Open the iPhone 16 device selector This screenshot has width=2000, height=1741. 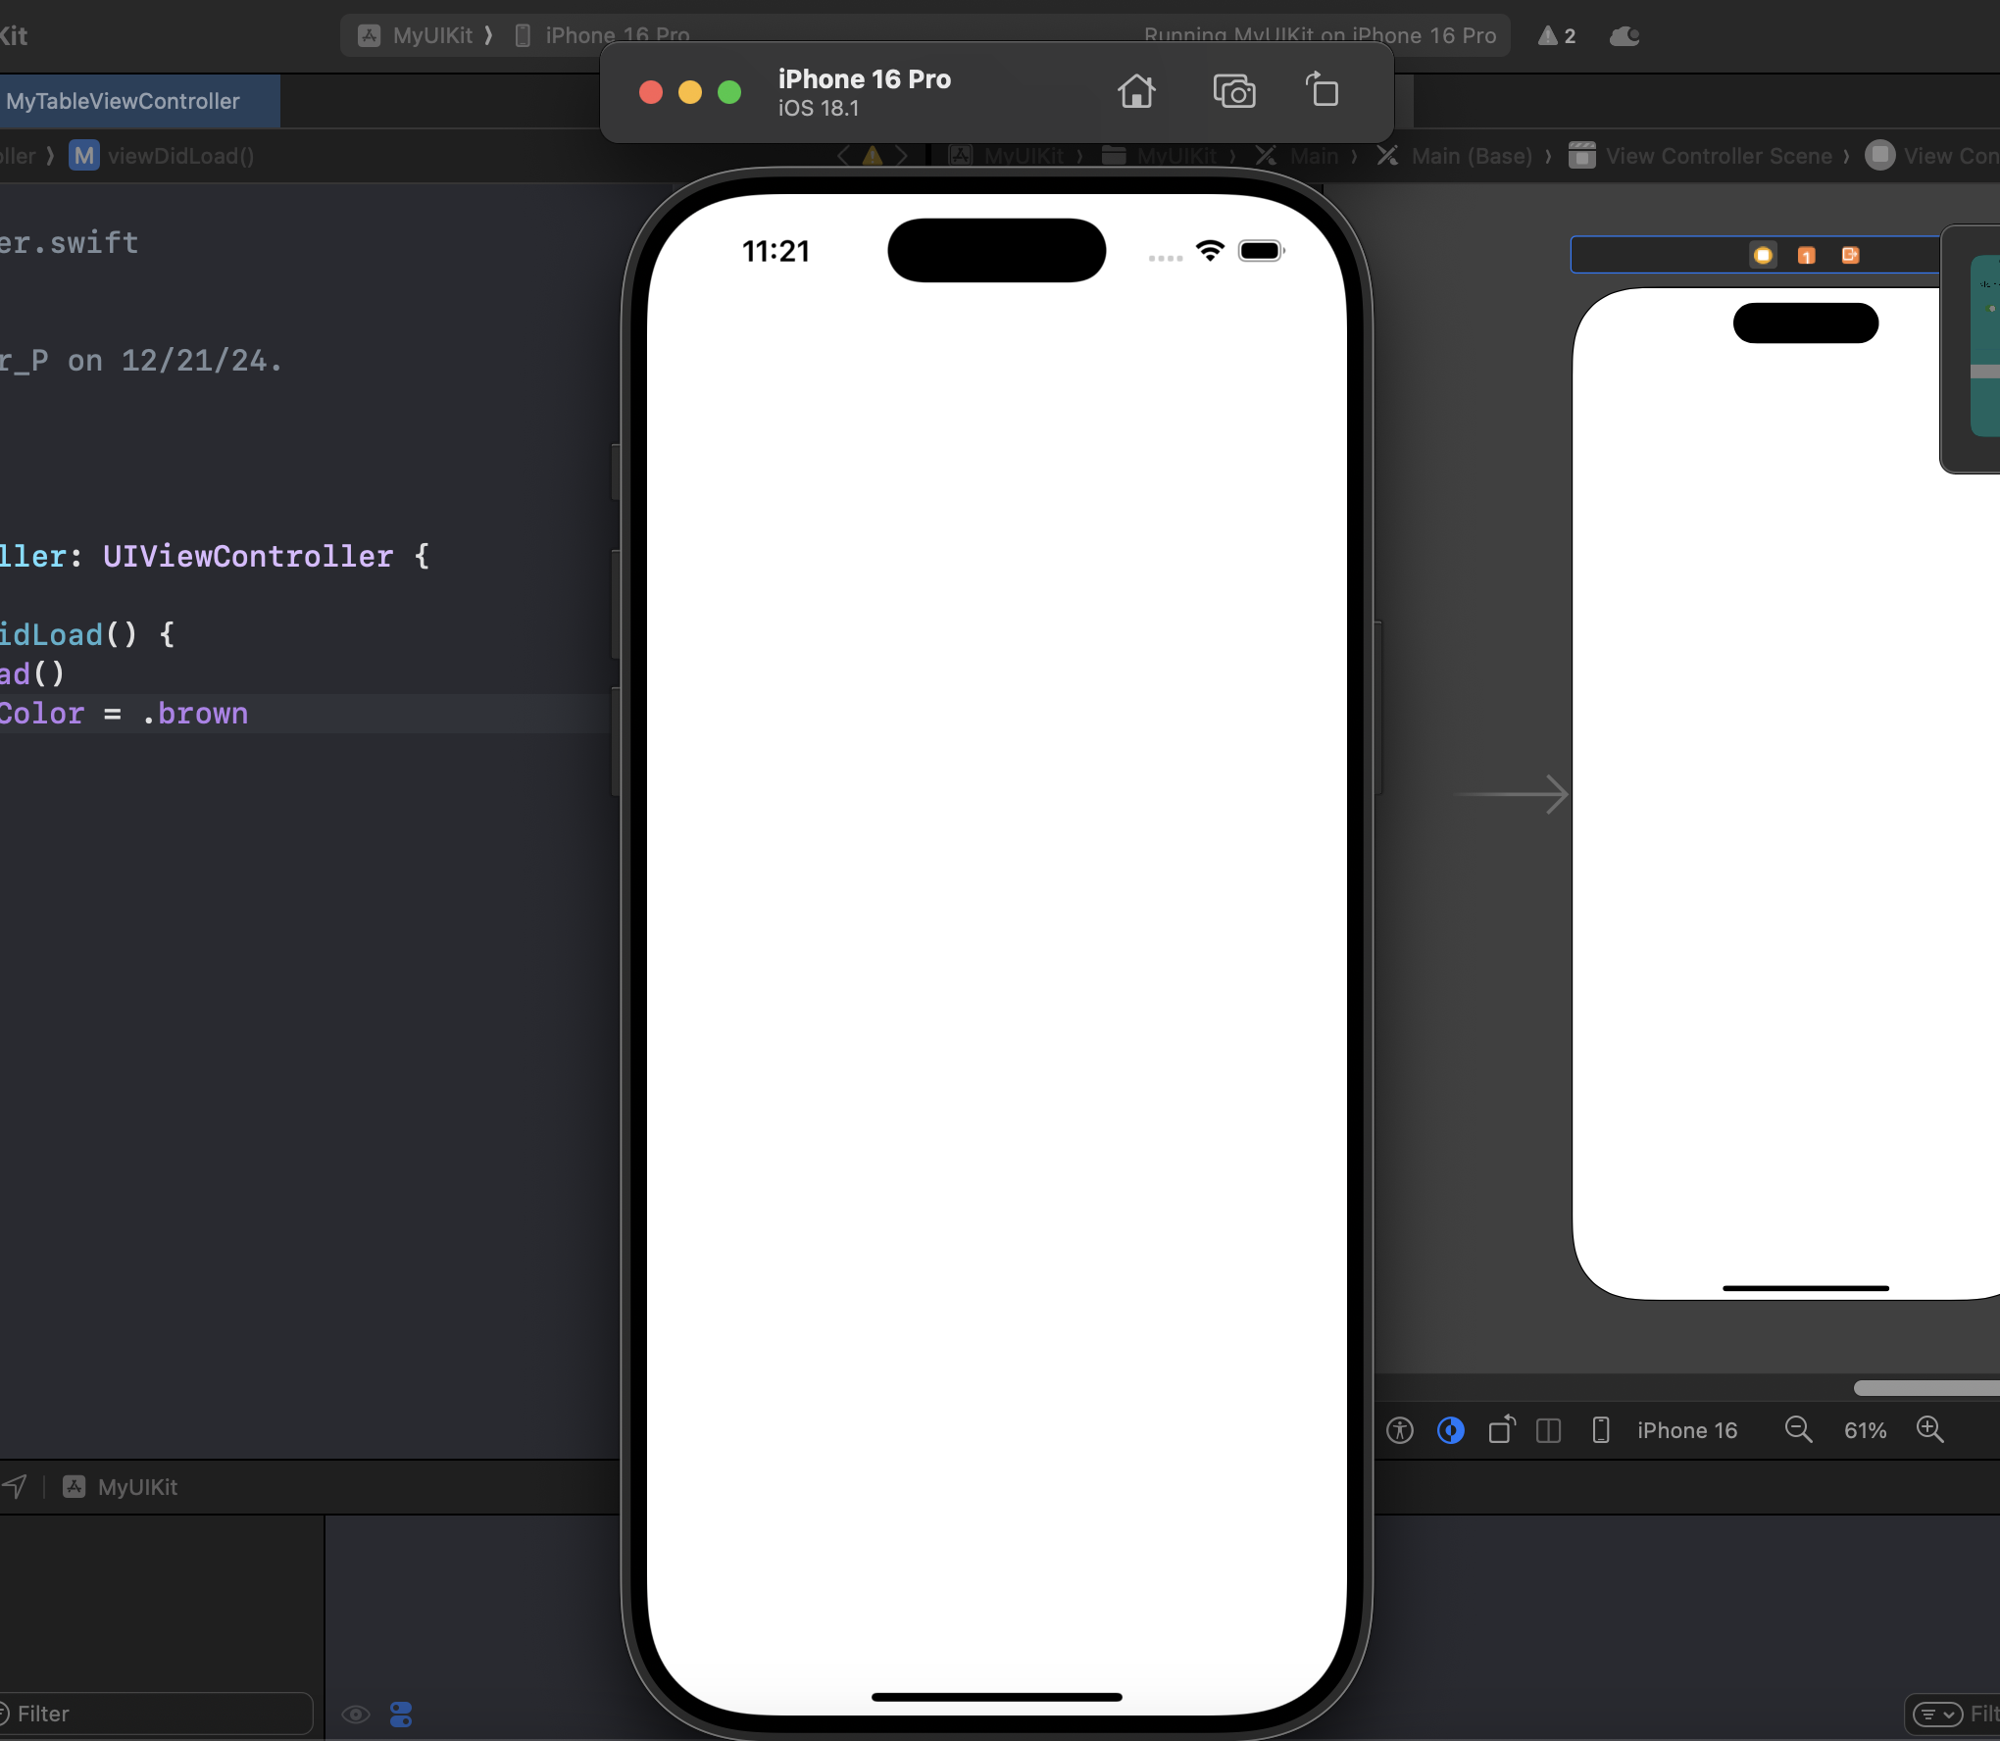point(1686,1430)
